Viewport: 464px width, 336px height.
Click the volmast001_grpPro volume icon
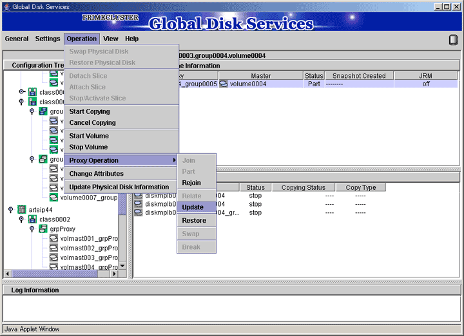point(53,238)
